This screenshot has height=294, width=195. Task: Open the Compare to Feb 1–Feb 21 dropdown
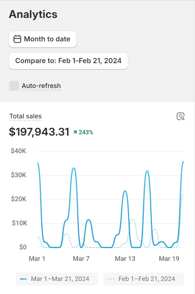[x=68, y=61]
